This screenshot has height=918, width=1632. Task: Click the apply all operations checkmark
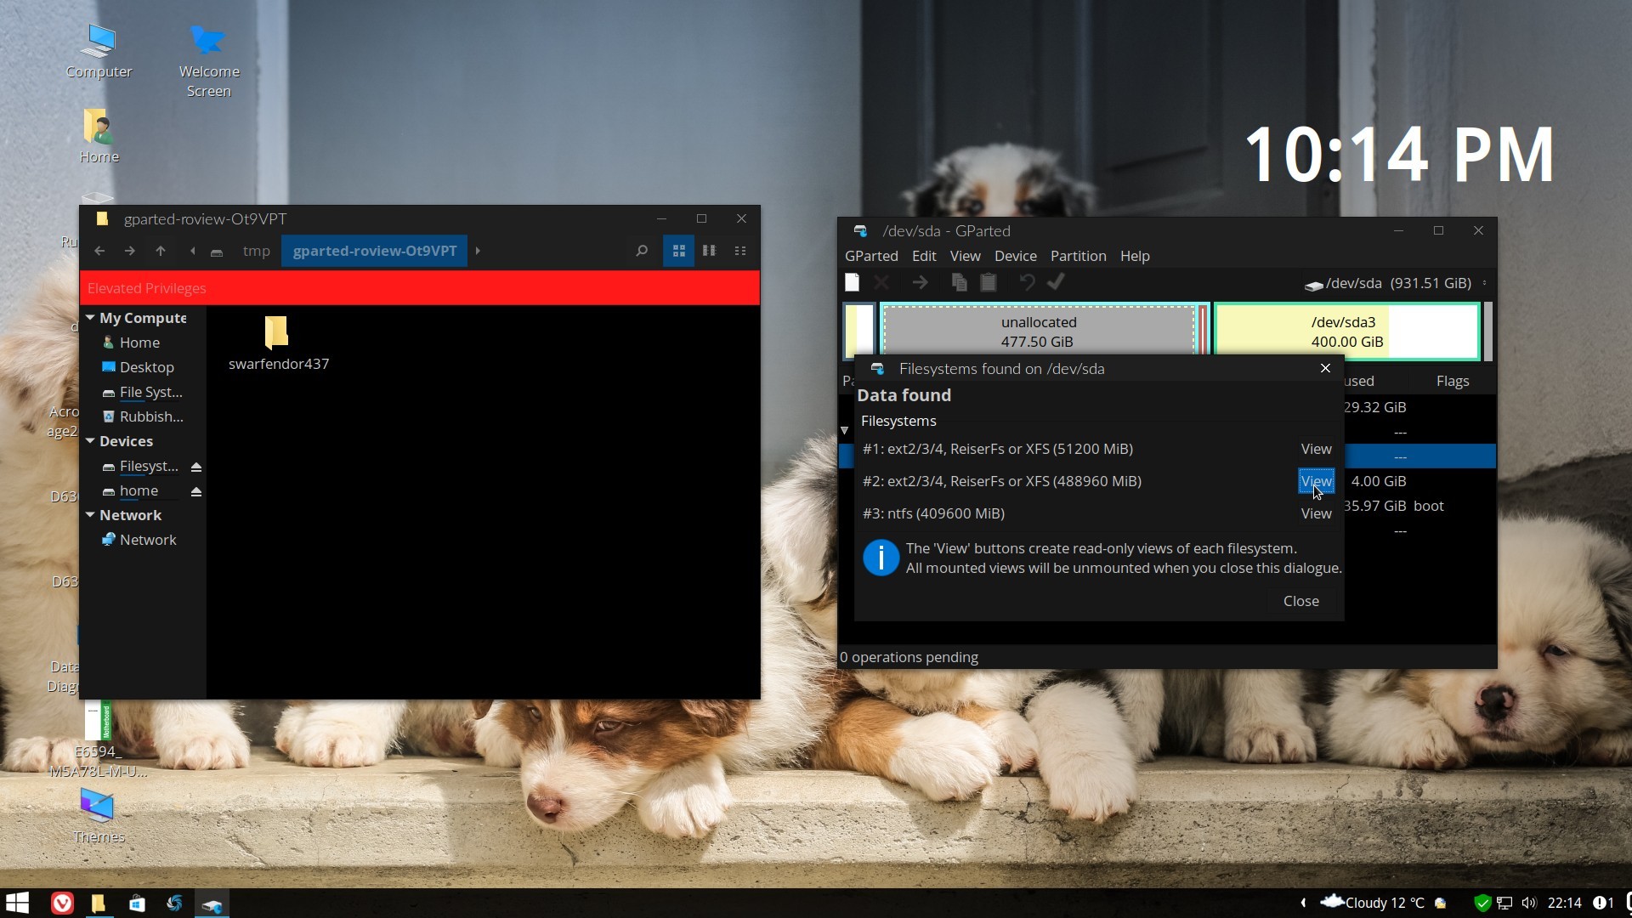(1056, 283)
